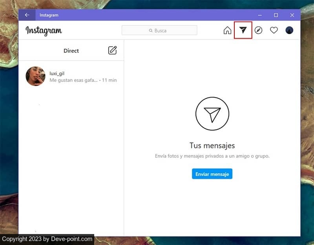Open Direct messages paper plane icon
Screen dimensions: 314x245
tap(243, 31)
